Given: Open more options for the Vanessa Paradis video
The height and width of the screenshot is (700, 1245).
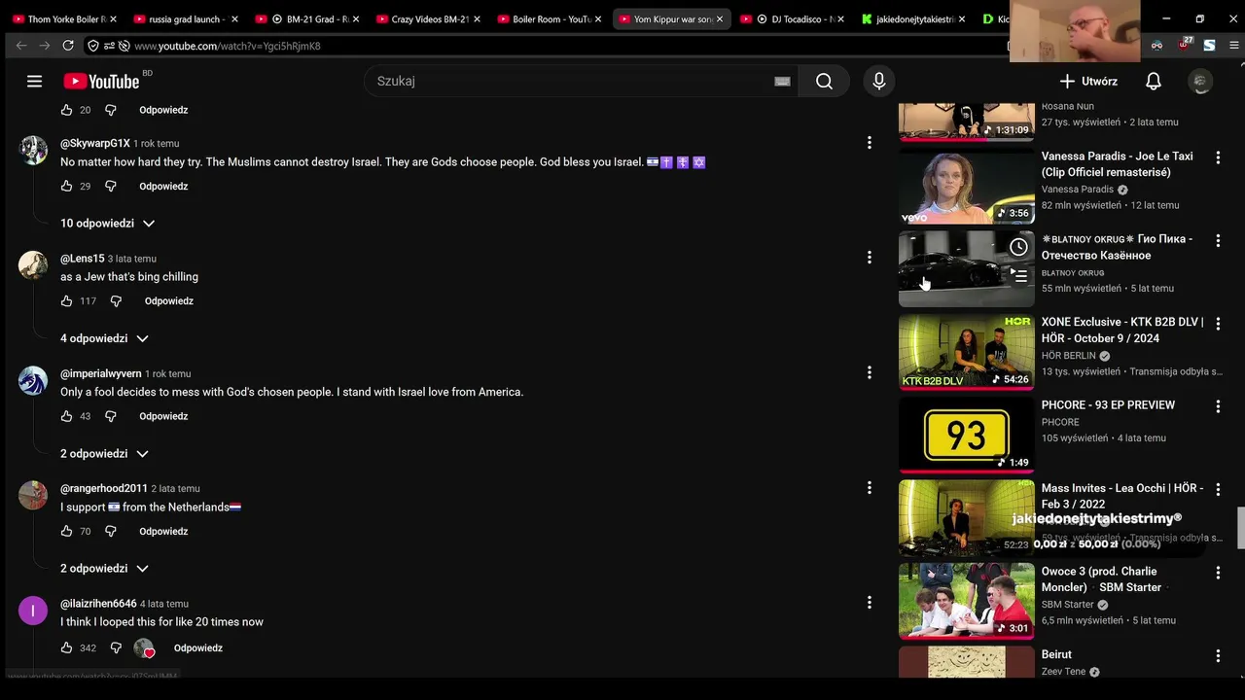Looking at the screenshot, I should (x=1218, y=157).
